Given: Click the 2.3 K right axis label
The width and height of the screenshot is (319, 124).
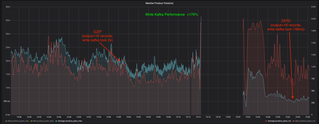Looking at the screenshot, I should pyautogui.click(x=313, y=7).
